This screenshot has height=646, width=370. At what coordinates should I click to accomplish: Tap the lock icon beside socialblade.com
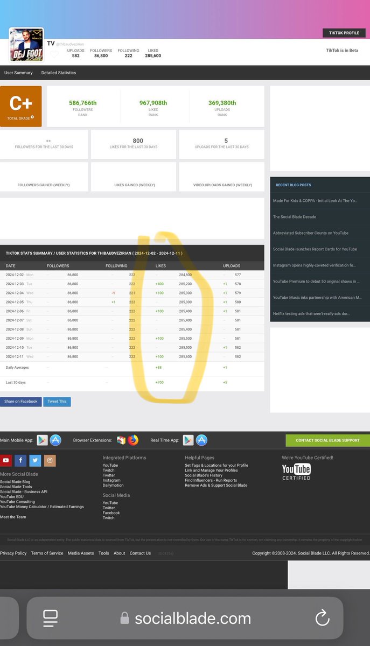pos(124,618)
